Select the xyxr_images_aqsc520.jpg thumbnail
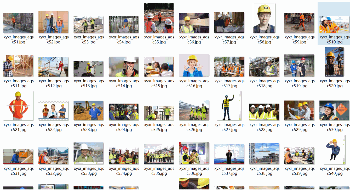This screenshot has height=190, width=350. coord(334,62)
